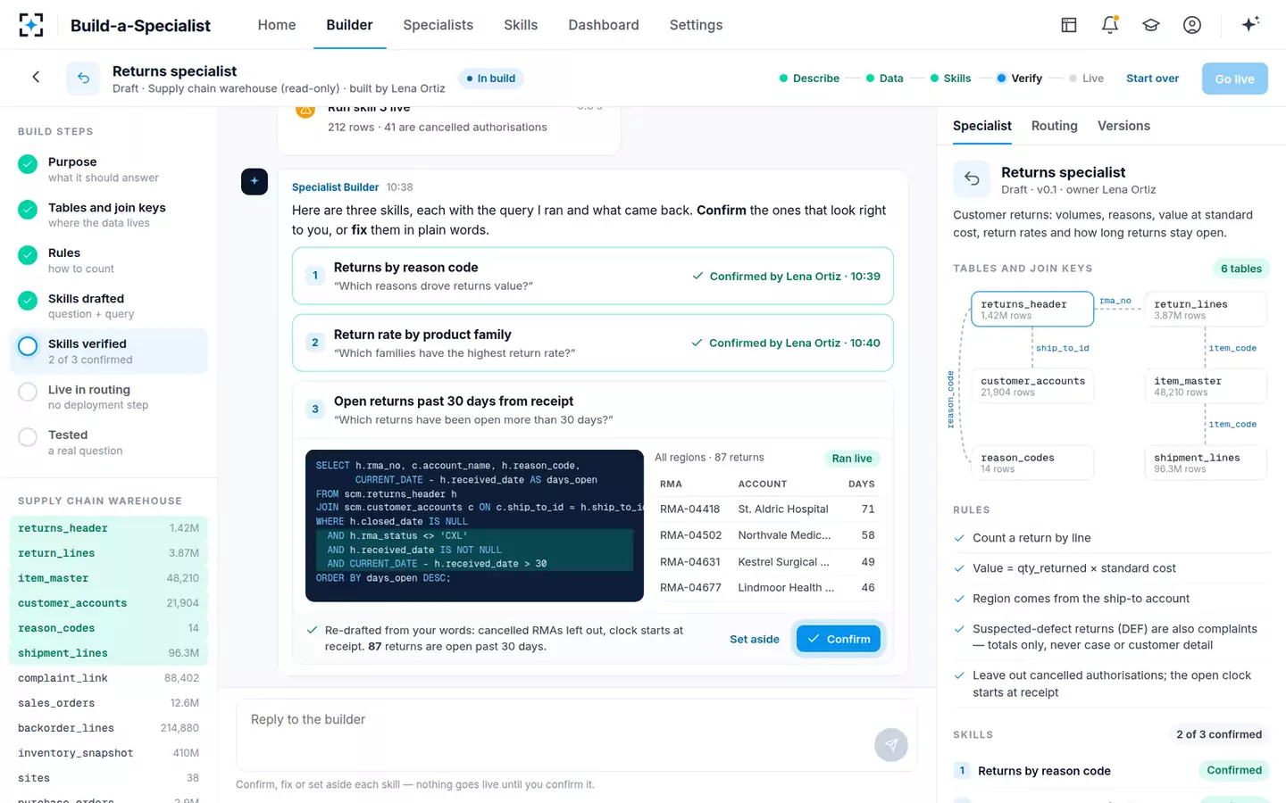Screen dimensions: 1286x803
Task: Open the Return rate by product family skill card
Action: 593,343
